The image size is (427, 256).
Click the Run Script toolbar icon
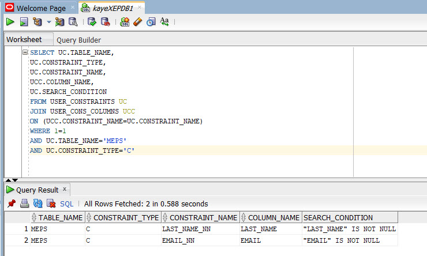click(24, 22)
